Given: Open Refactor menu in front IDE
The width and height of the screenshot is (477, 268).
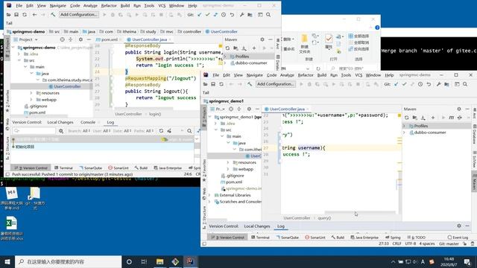Looking at the screenshot, I should coord(306,75).
